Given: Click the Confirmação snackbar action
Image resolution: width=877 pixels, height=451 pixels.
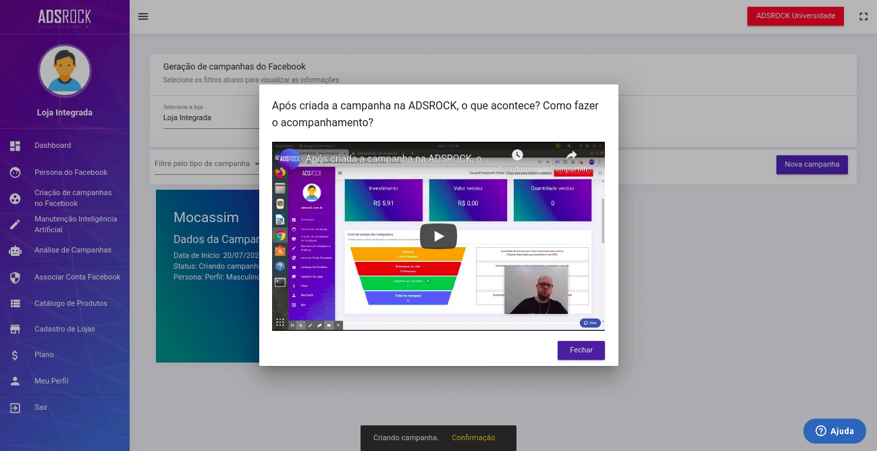Looking at the screenshot, I should [x=473, y=438].
